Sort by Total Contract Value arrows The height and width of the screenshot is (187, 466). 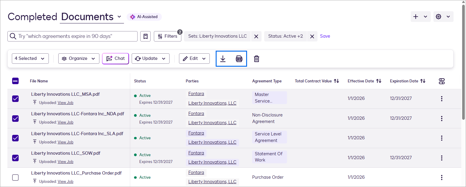coord(336,81)
